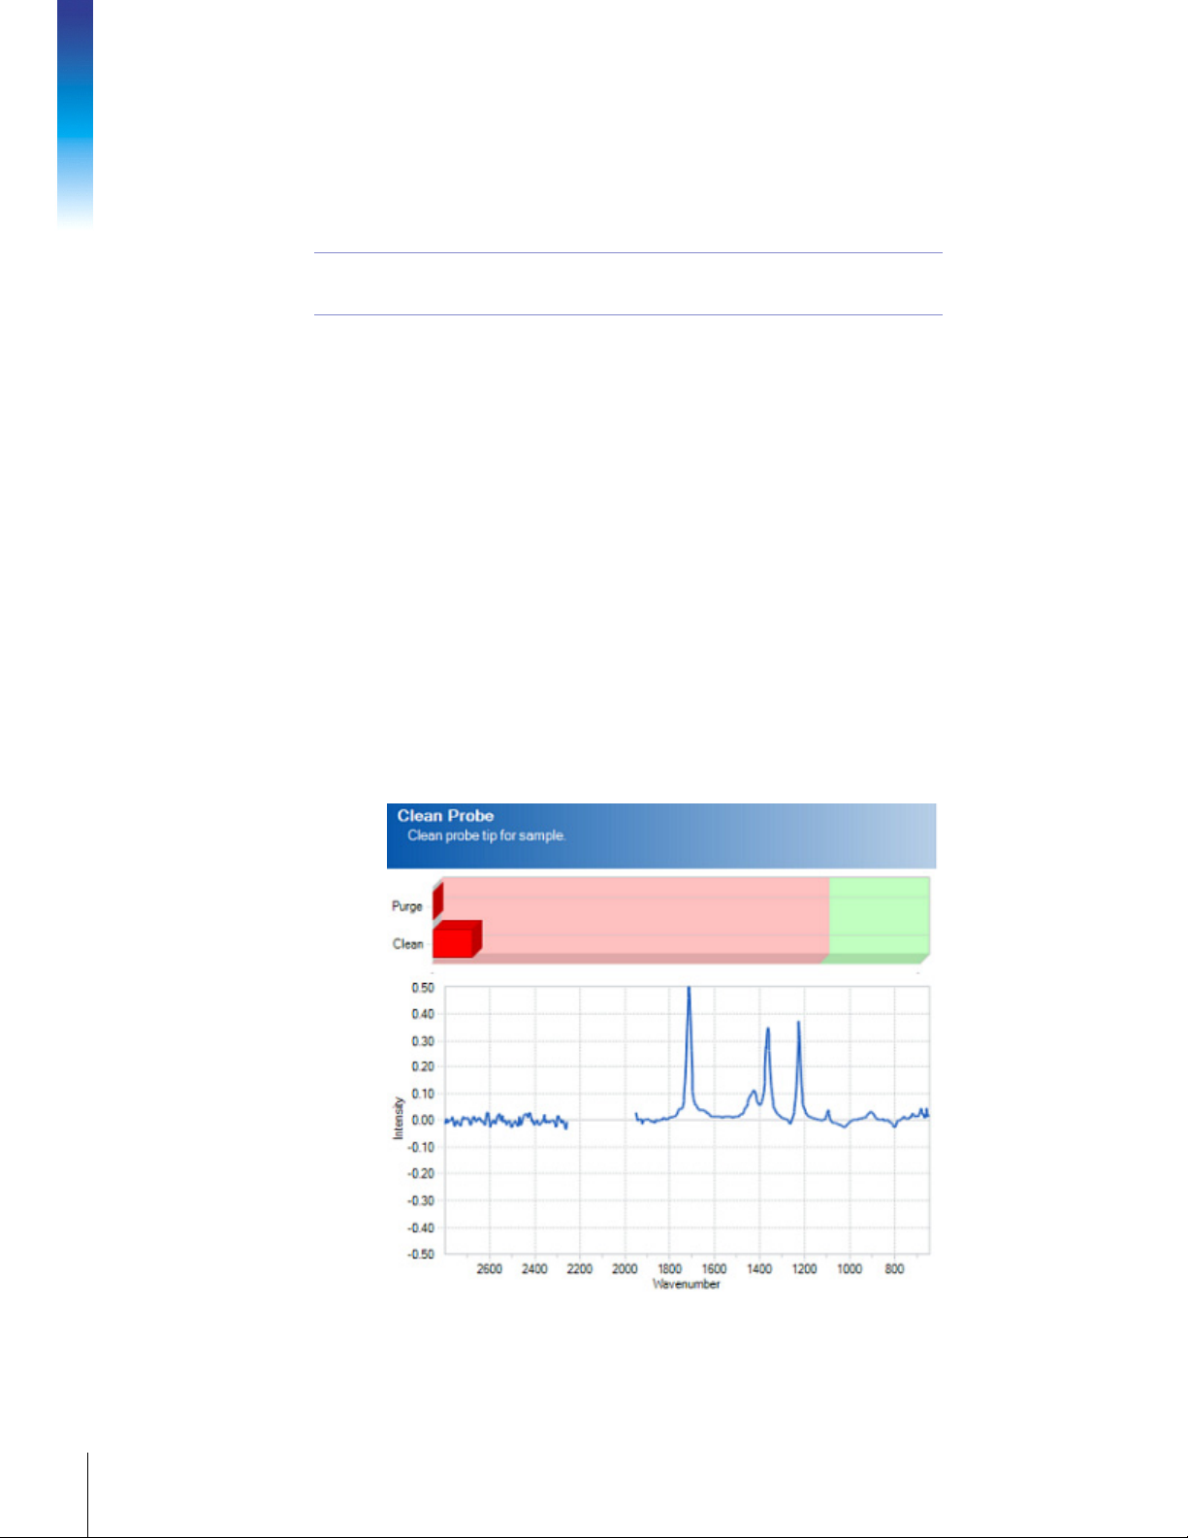
Task: Click the Intensity axis title
Action: point(398,1118)
